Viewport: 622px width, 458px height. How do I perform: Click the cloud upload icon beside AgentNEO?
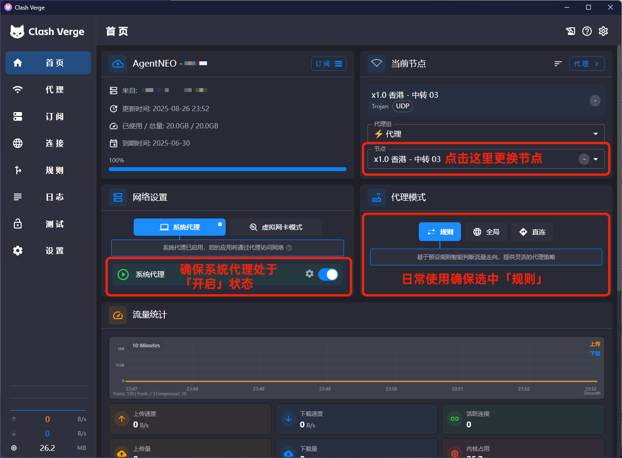[x=118, y=64]
